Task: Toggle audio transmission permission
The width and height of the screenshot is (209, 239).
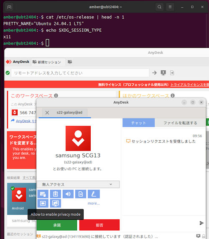Action: [68, 194]
